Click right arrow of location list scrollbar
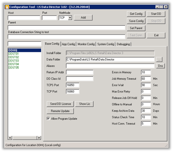 click(x=39, y=138)
